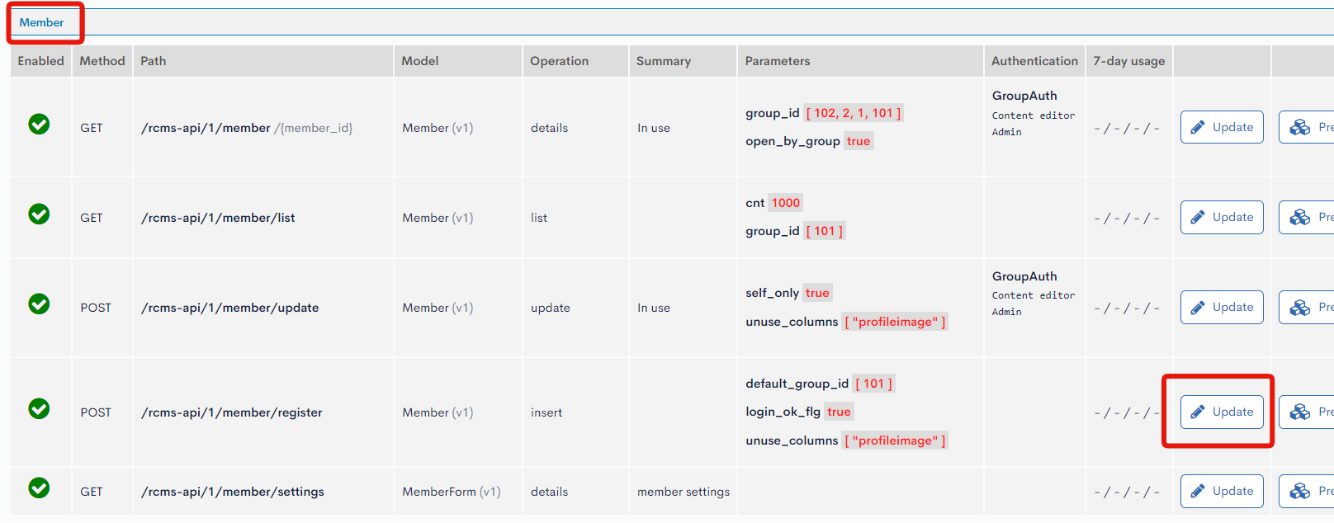Viewport: 1334px width, 523px height.
Task: Click the GET method of /member/settings
Action: 92,492
